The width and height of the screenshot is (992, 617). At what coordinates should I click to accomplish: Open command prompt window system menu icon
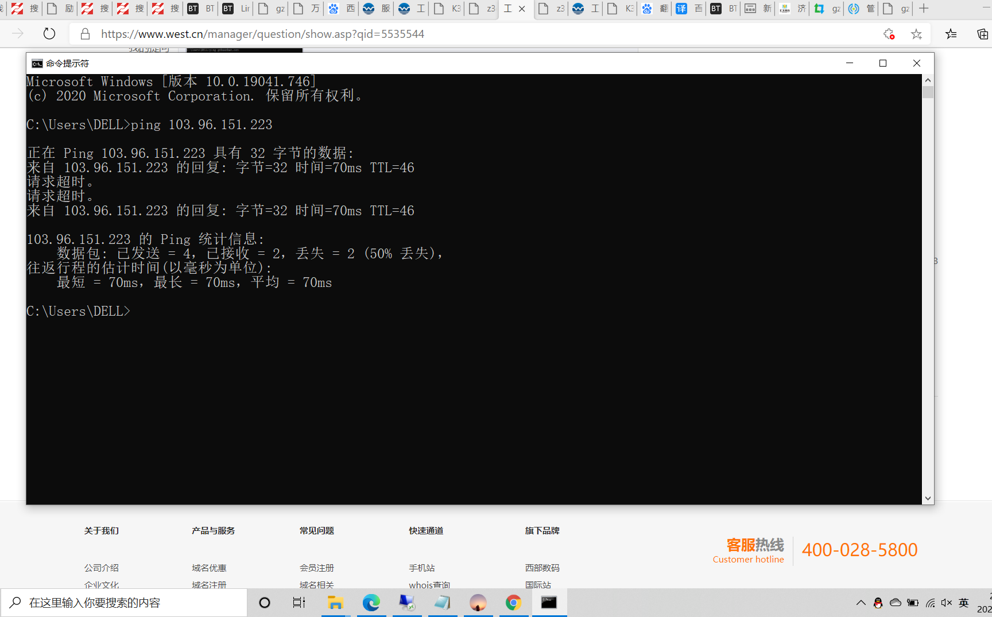click(37, 63)
